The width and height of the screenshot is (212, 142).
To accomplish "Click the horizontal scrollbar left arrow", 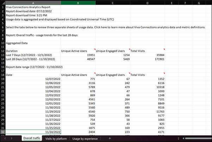I will (183, 138).
